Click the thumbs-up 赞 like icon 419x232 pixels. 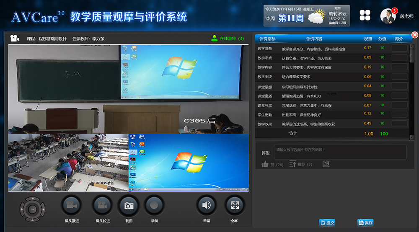(265, 164)
